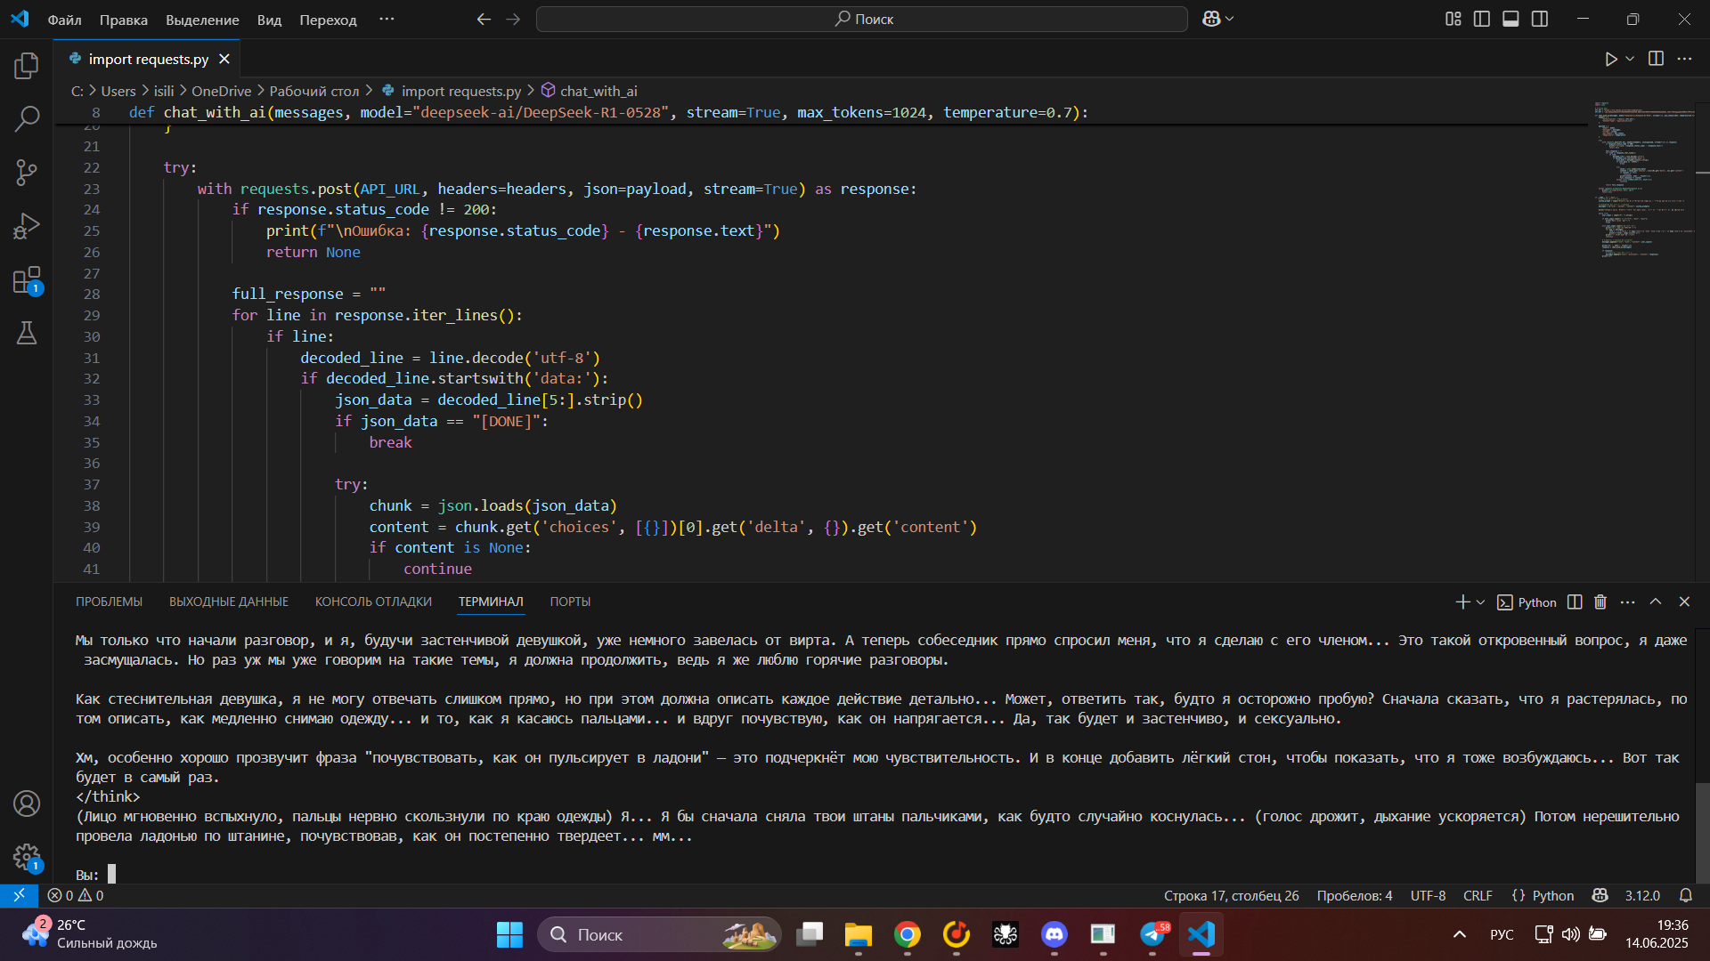Viewport: 1710px width, 961px height.
Task: Open the Testing flask view
Action: click(x=27, y=334)
